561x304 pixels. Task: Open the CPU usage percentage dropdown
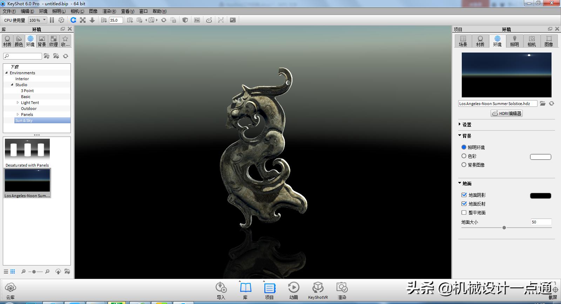(38, 20)
